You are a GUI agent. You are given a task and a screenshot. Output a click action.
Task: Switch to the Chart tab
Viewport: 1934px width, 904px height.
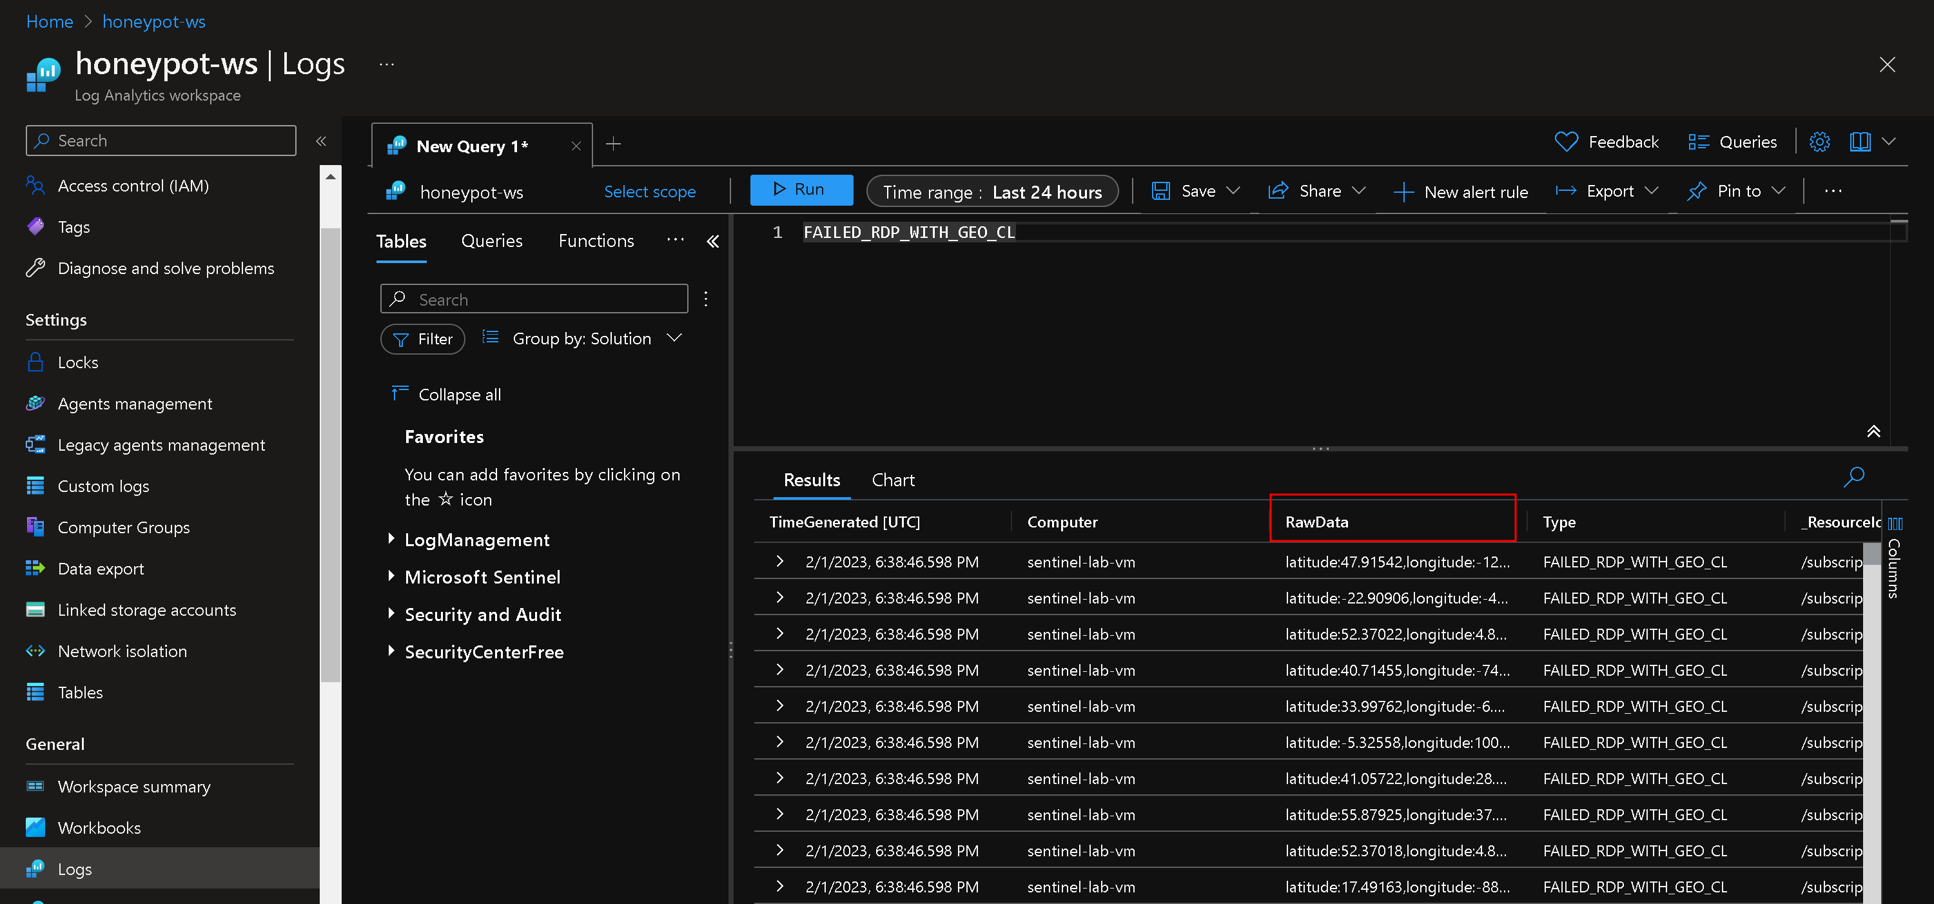(x=892, y=480)
